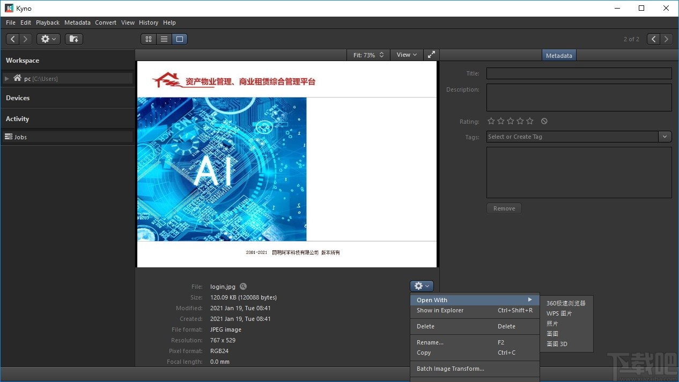679x382 pixels.
Task: Switch to list view layout
Action: click(164, 39)
